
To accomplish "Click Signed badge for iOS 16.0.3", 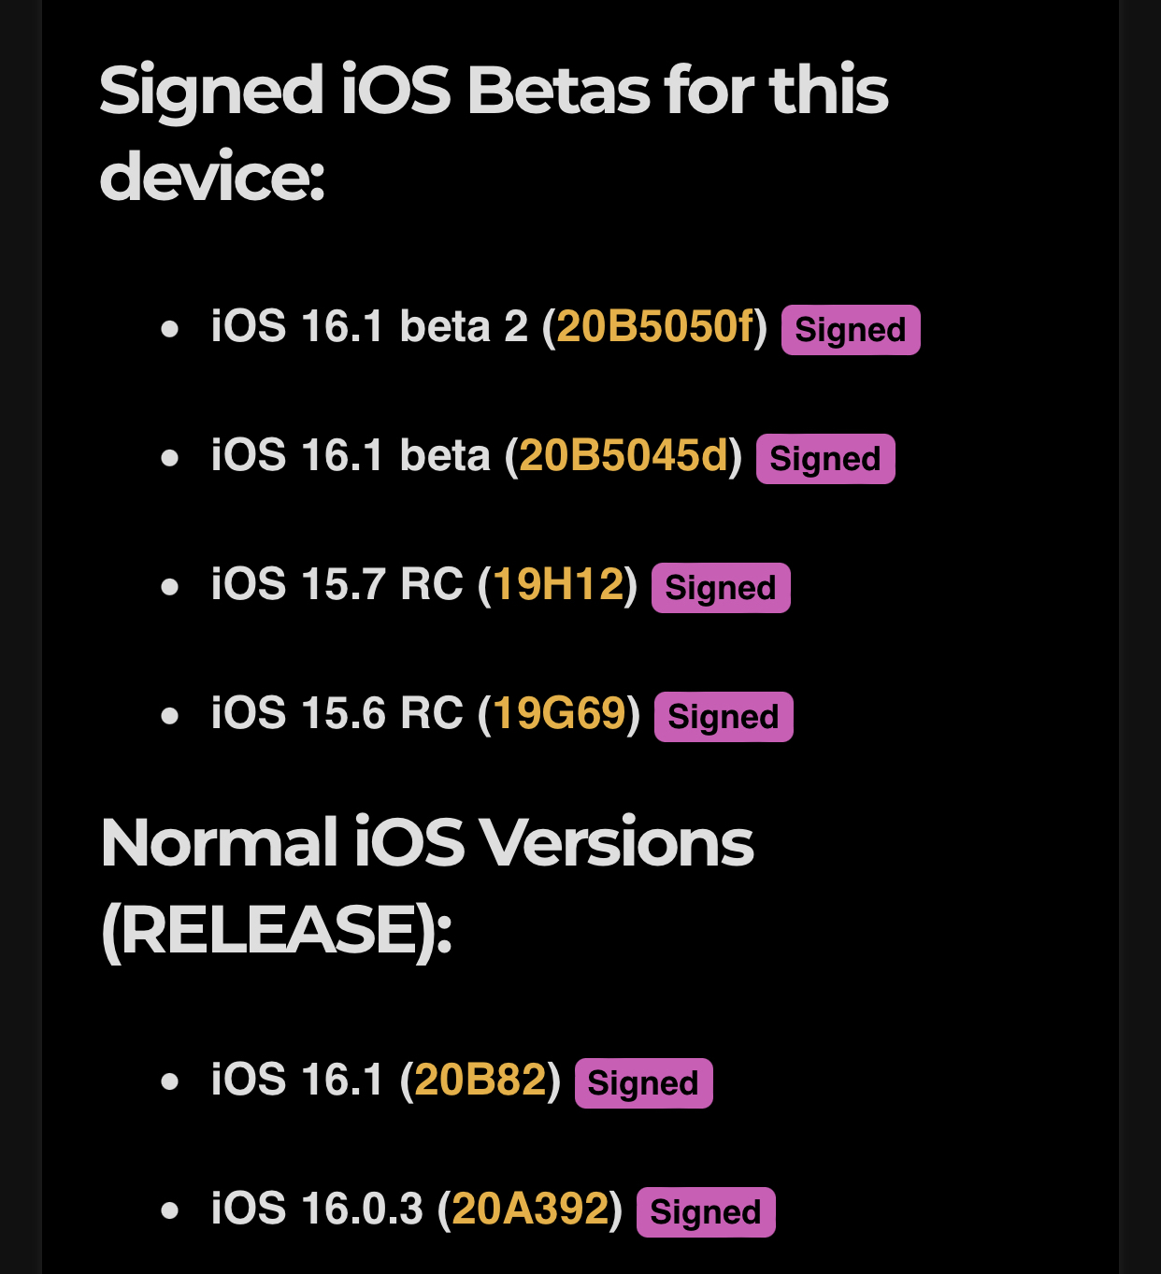I will tap(706, 1212).
